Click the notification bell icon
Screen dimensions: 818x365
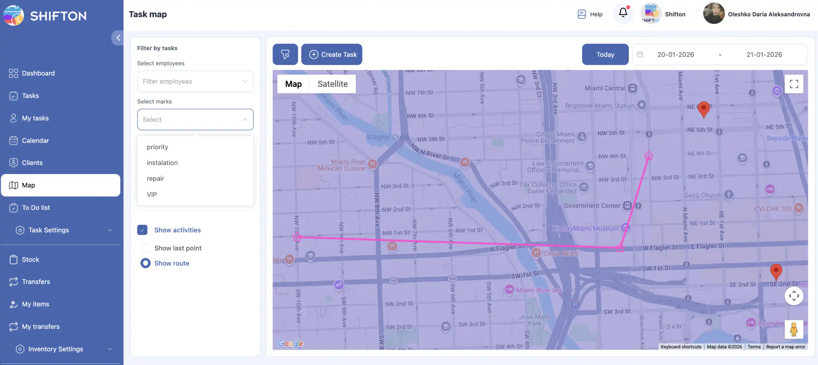coord(623,13)
